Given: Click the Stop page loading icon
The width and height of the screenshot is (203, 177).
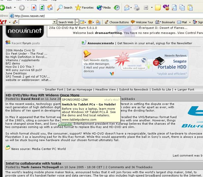Looking at the screenshot, I should [34, 8].
